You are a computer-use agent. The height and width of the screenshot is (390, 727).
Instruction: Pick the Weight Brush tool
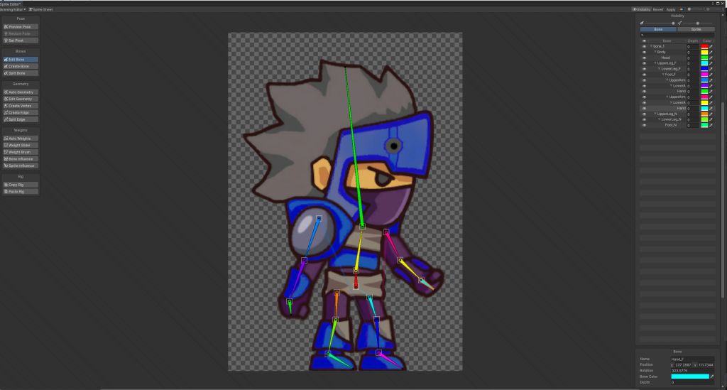click(x=20, y=152)
